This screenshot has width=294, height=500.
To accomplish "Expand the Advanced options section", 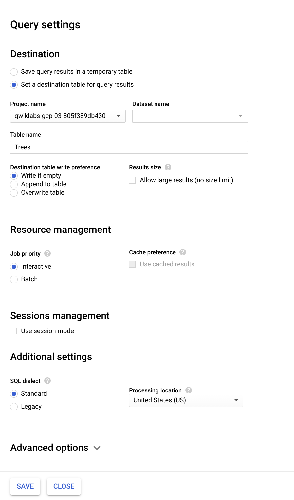I will (97, 448).
